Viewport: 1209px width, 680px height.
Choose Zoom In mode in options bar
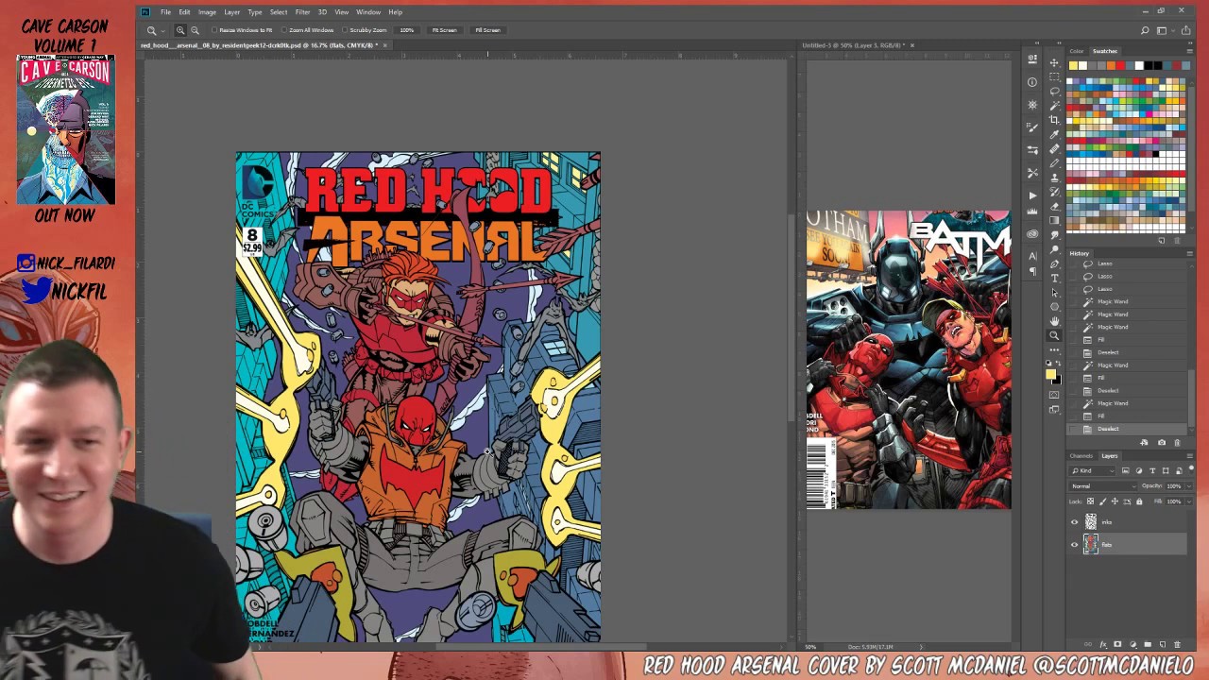[180, 30]
